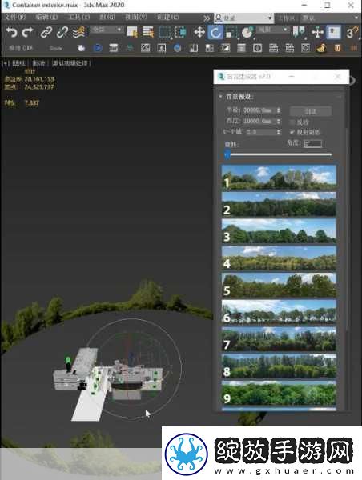Open the 组(G) Group menu
The image size is (362, 480).
pyautogui.click(x=107, y=17)
